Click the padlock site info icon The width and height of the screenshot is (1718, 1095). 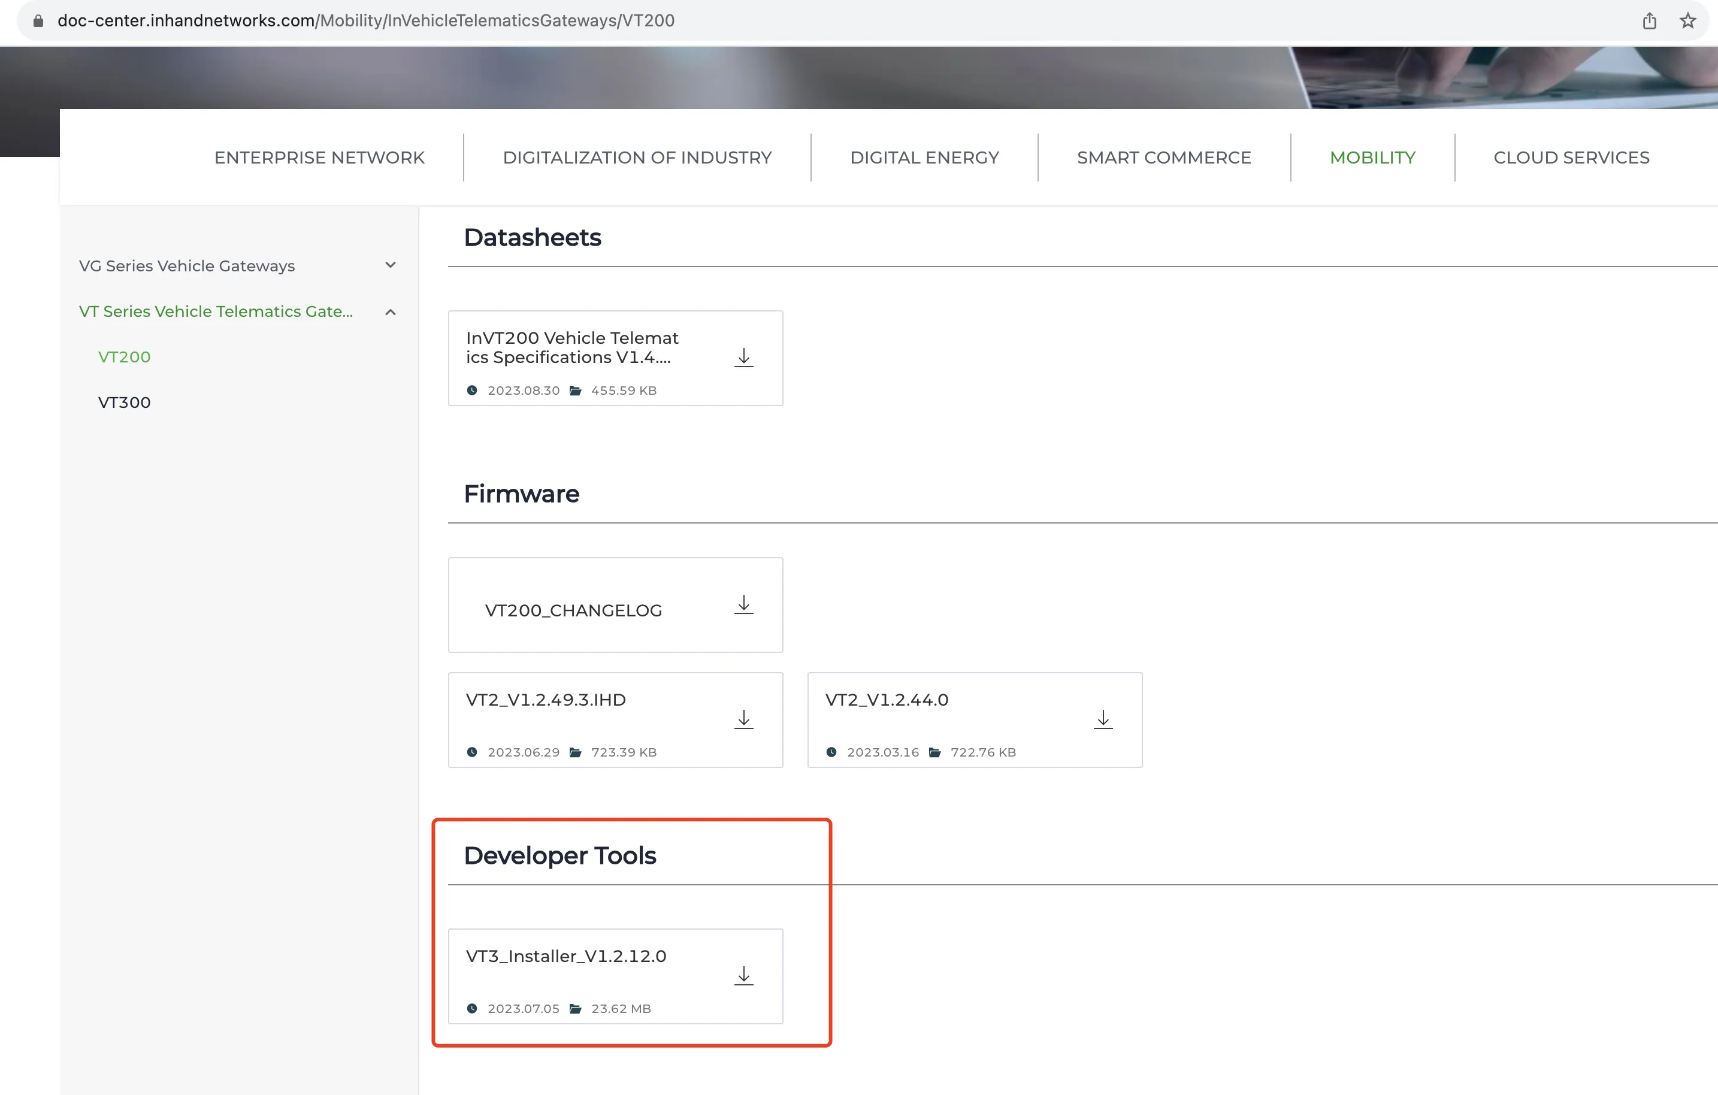38,21
